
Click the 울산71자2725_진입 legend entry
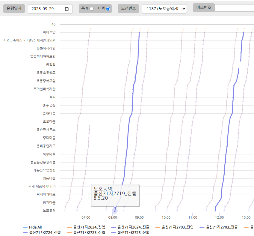[x=89, y=232]
